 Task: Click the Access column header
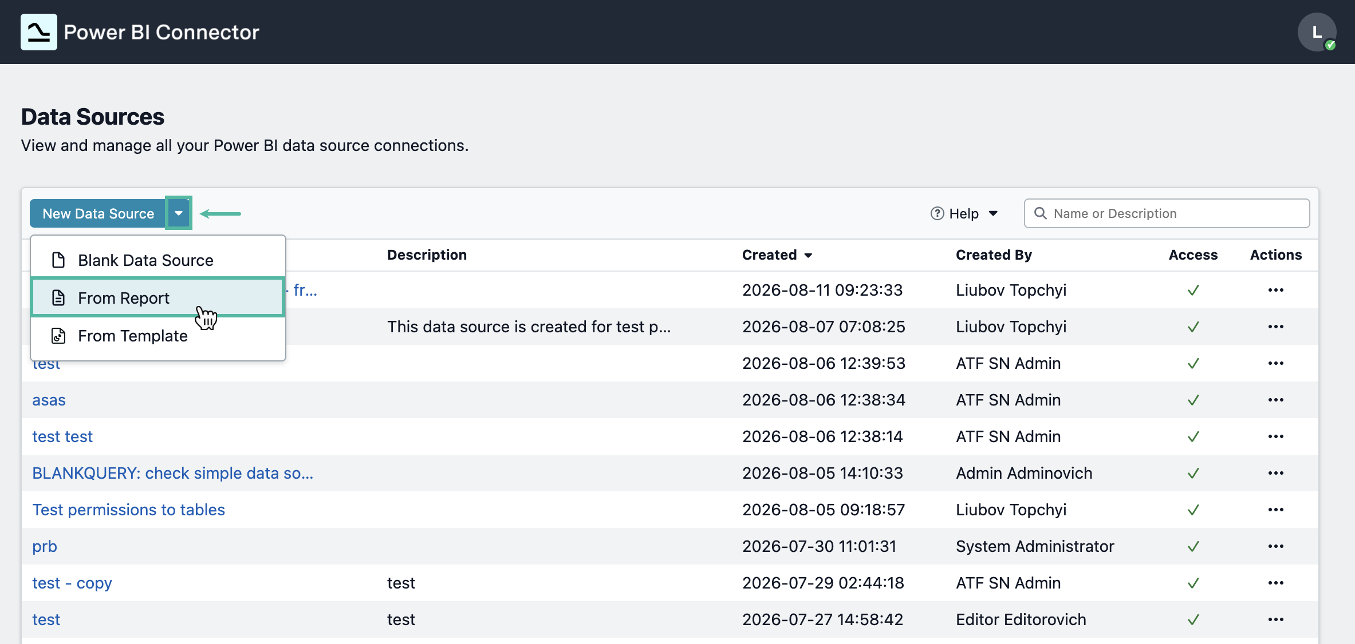(x=1193, y=255)
